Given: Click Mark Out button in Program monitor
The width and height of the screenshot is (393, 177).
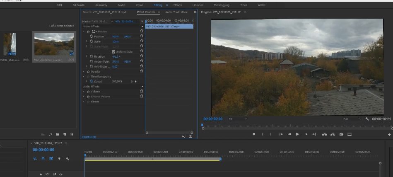Looking at the screenshot, I should point(270,134).
